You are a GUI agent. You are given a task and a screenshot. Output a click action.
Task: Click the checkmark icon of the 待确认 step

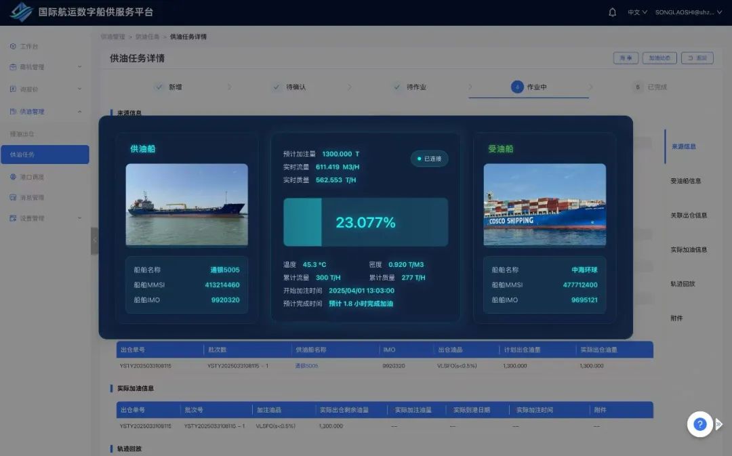coord(277,87)
